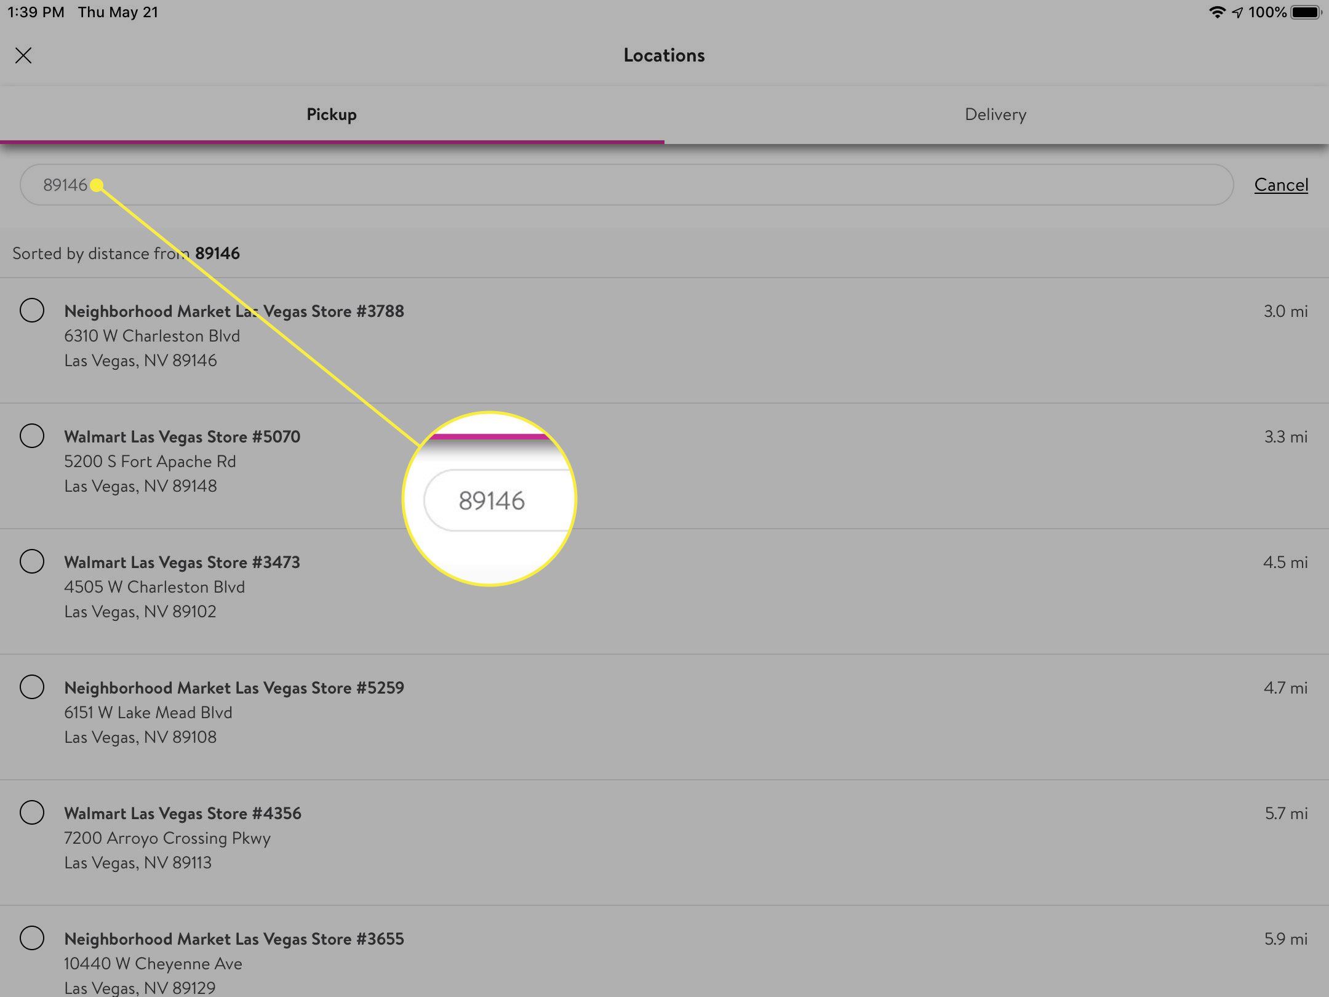Click 'Las Vegas, NV 89102' text

point(140,612)
